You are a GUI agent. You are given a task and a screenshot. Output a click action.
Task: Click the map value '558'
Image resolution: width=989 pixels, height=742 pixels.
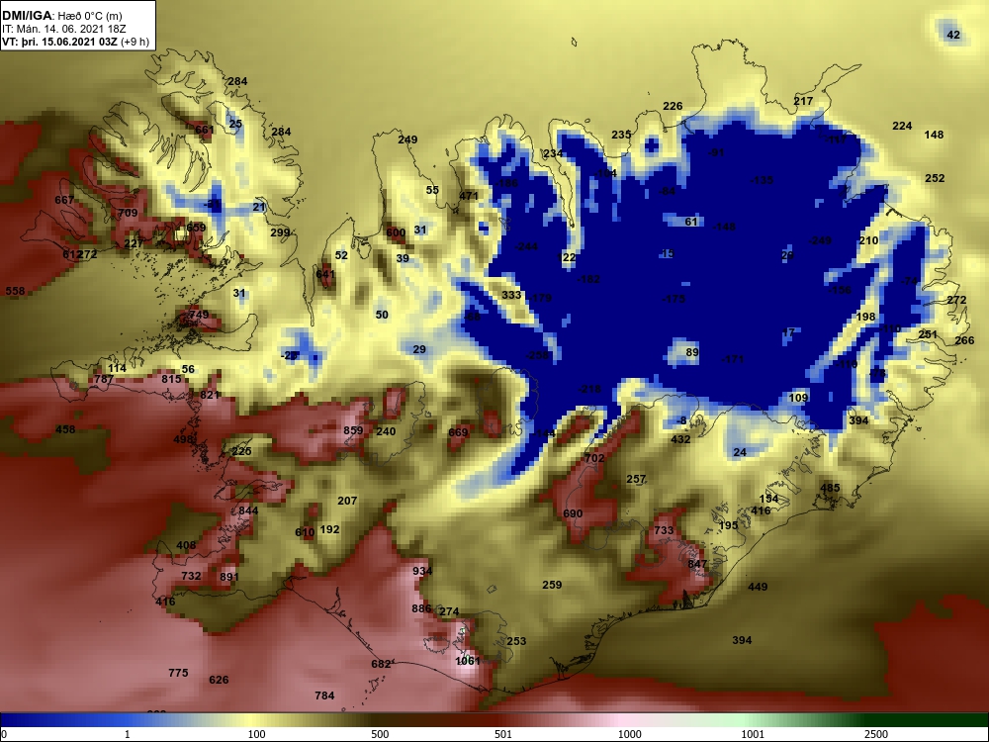(15, 291)
